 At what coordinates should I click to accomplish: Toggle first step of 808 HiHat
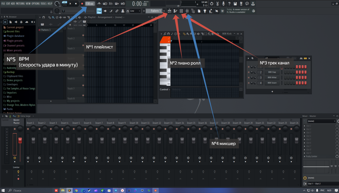(x=285, y=78)
